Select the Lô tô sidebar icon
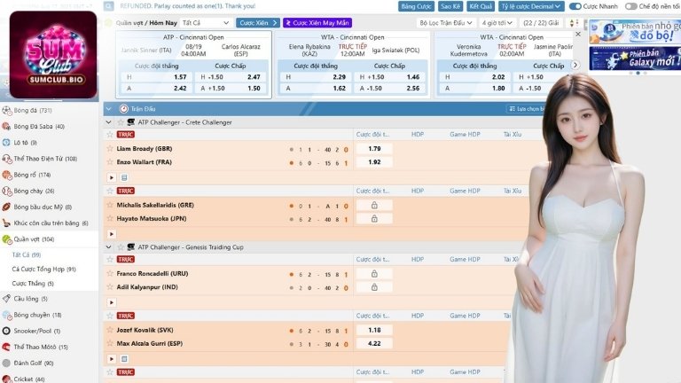681x383 pixels. (6, 143)
